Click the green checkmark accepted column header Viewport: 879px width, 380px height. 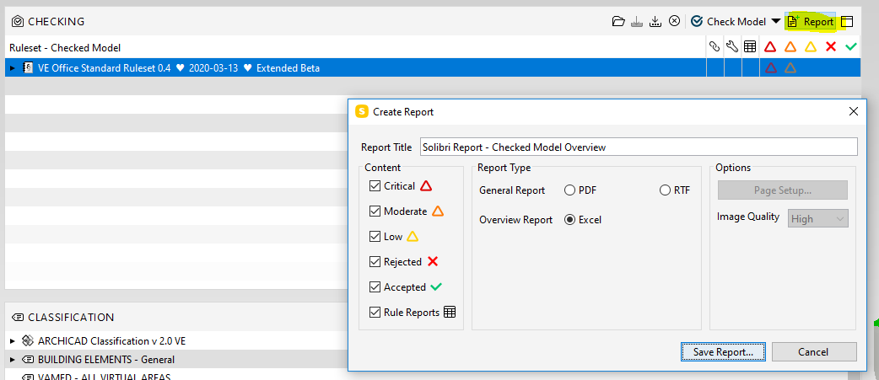click(x=851, y=47)
